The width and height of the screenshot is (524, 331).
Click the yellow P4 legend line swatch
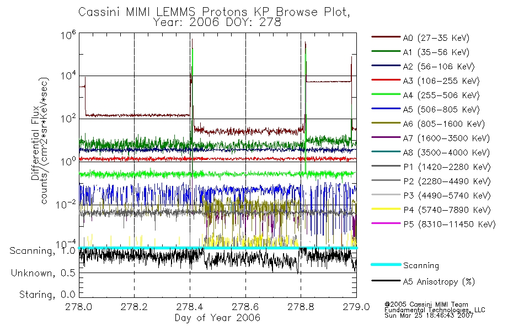386,209
